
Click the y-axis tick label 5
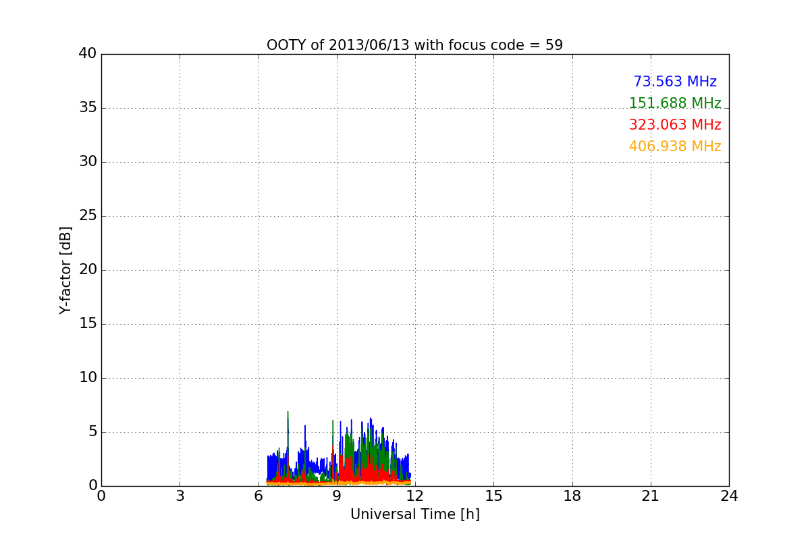(x=92, y=432)
